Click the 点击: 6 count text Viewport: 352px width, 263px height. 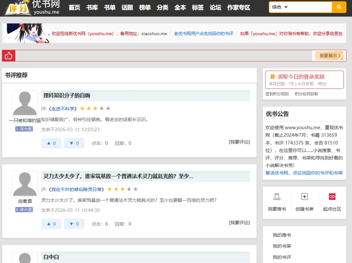coord(99,224)
